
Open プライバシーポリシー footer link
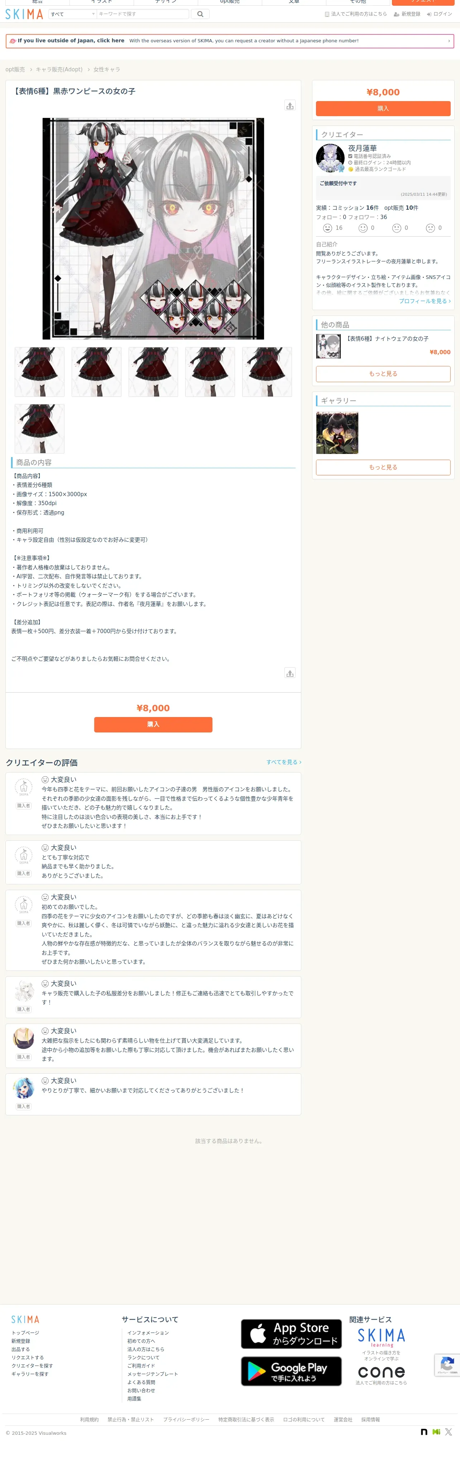point(186,1420)
